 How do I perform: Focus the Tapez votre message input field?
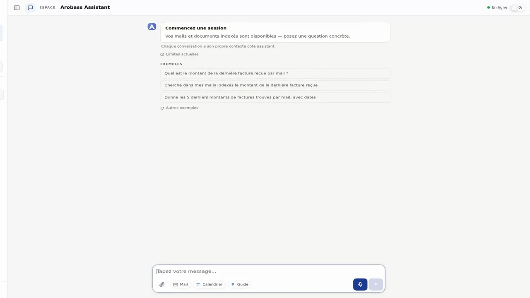(x=269, y=272)
